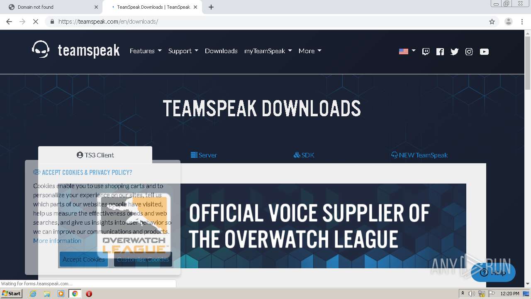This screenshot has width=531, height=299.
Task: Click Accept Cookies button
Action: pyautogui.click(x=83, y=259)
